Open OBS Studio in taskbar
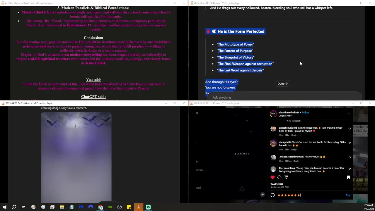This screenshot has height=211, width=375. (x=120, y=207)
